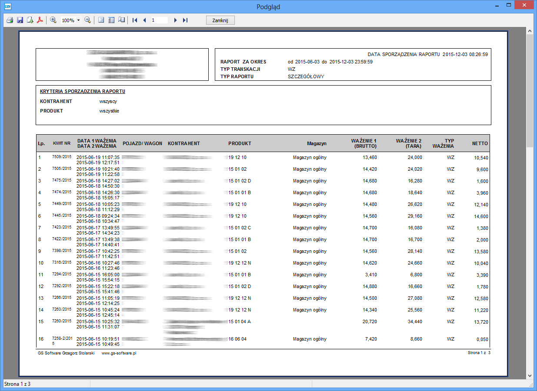The image size is (537, 391).
Task: Click the GSW application icon in title bar
Action: (7, 6)
